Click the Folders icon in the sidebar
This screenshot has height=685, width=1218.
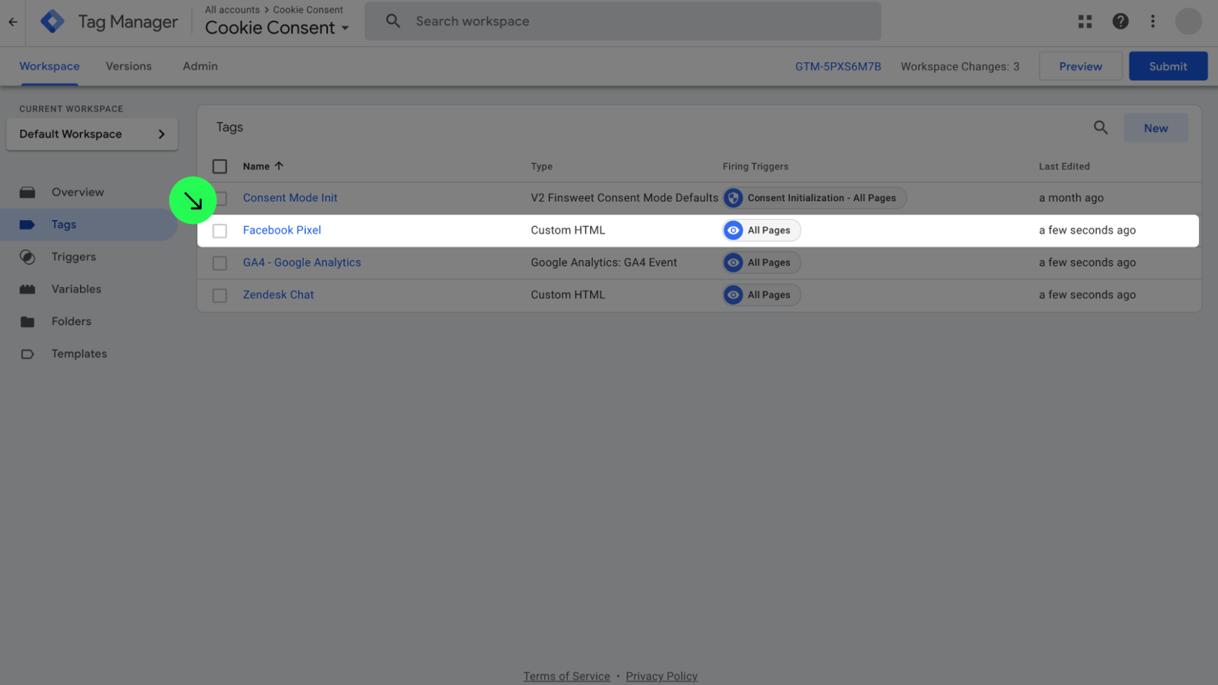pyautogui.click(x=27, y=322)
